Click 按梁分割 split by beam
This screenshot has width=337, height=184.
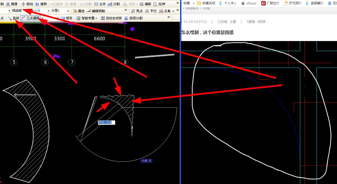[133, 18]
